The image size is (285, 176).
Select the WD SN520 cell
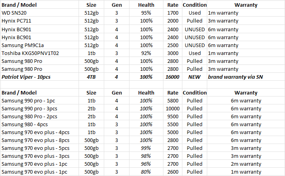[39, 13]
